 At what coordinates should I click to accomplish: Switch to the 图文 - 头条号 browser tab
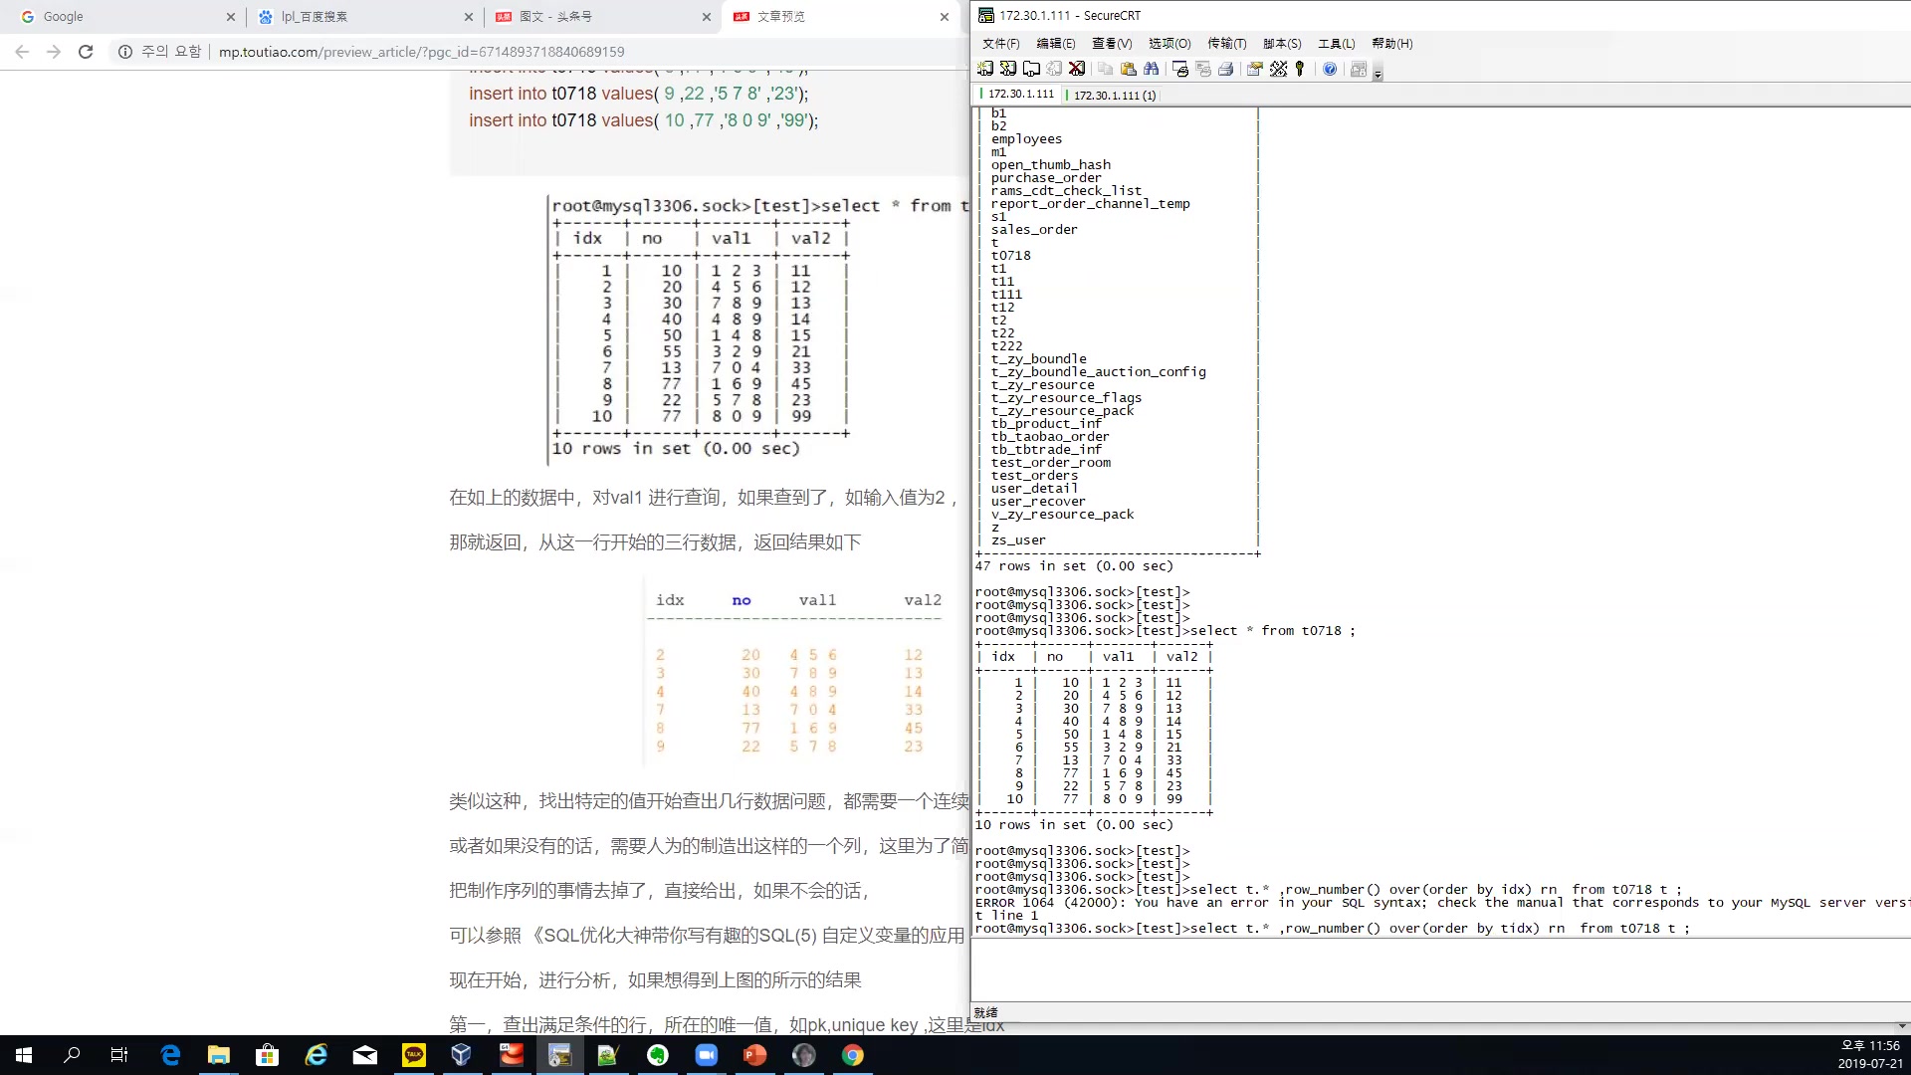pyautogui.click(x=602, y=17)
